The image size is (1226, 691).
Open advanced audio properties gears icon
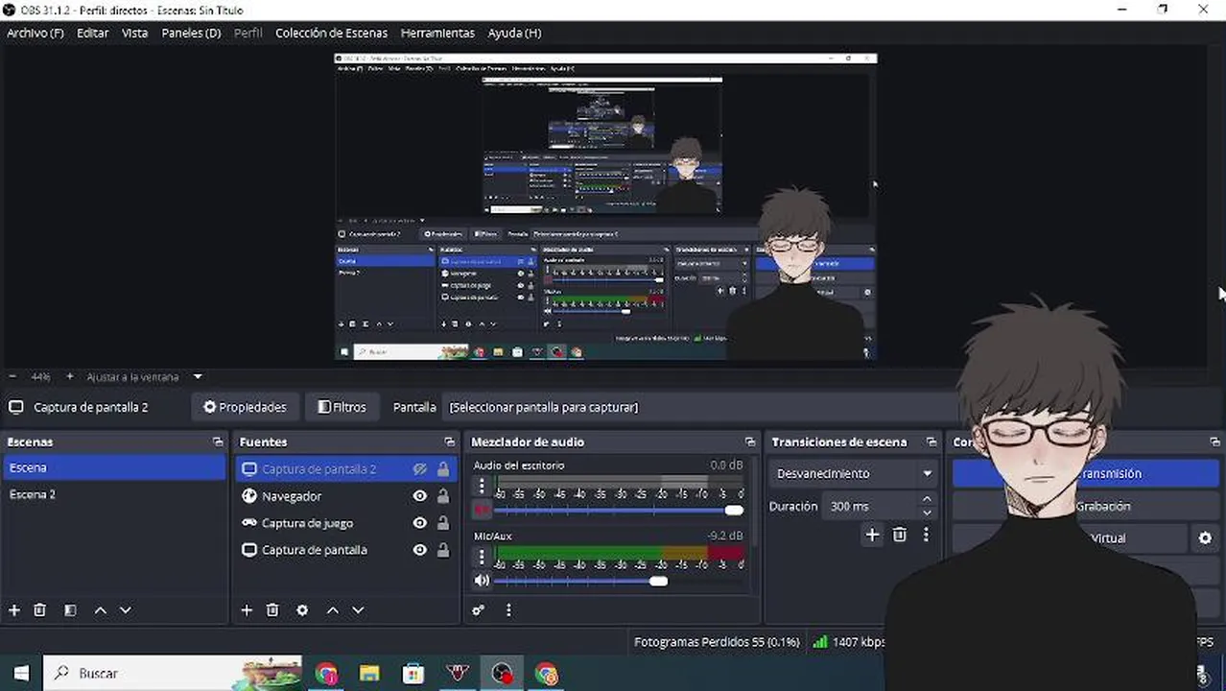(479, 610)
